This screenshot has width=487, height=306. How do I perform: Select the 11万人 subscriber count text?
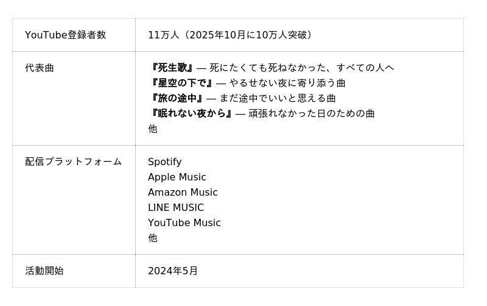(x=164, y=35)
